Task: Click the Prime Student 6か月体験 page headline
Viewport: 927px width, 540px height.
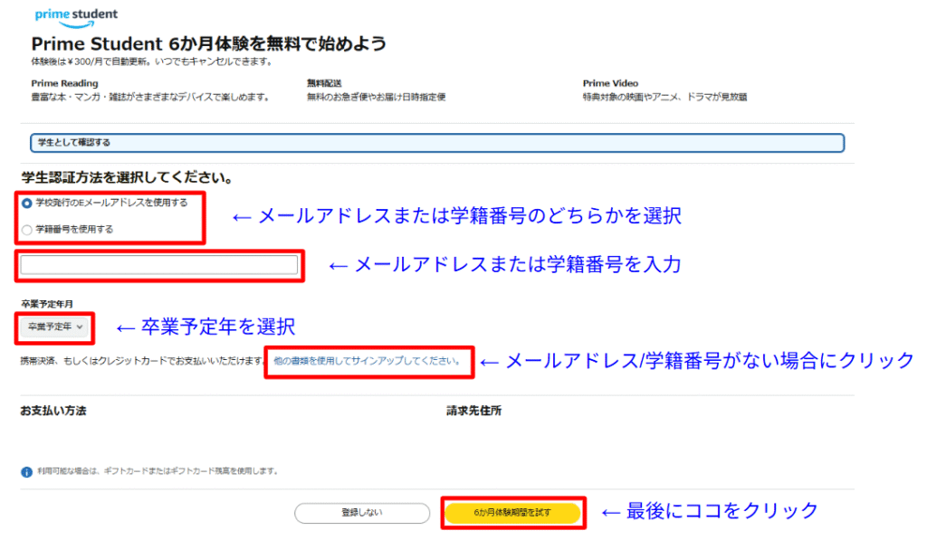Action: click(209, 43)
